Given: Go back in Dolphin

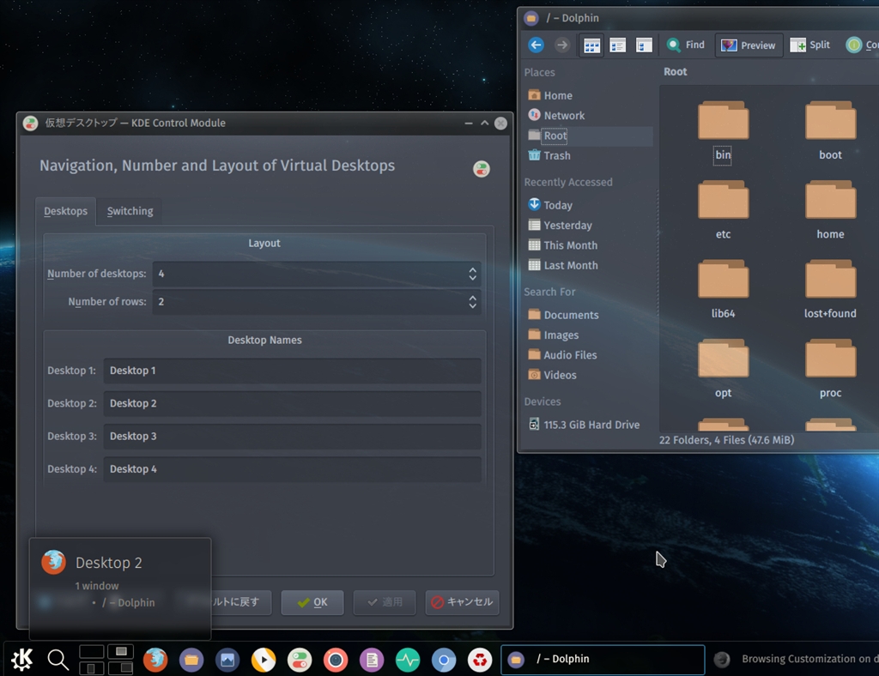Looking at the screenshot, I should [x=536, y=45].
